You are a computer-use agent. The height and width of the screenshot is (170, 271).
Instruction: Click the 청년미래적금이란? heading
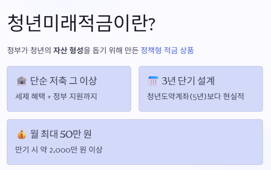(81, 23)
